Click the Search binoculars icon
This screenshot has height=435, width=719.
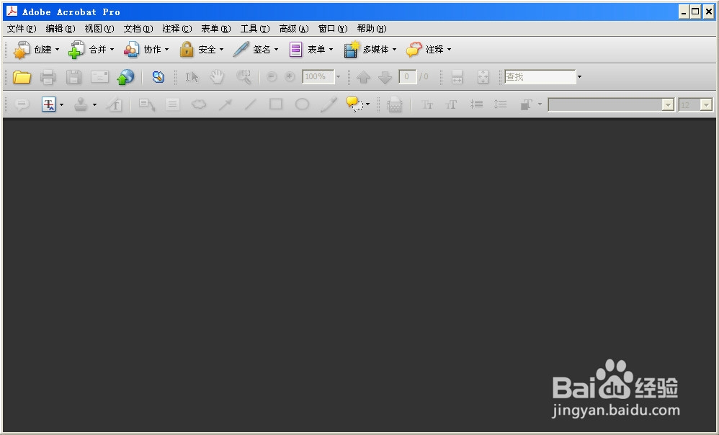(x=158, y=77)
